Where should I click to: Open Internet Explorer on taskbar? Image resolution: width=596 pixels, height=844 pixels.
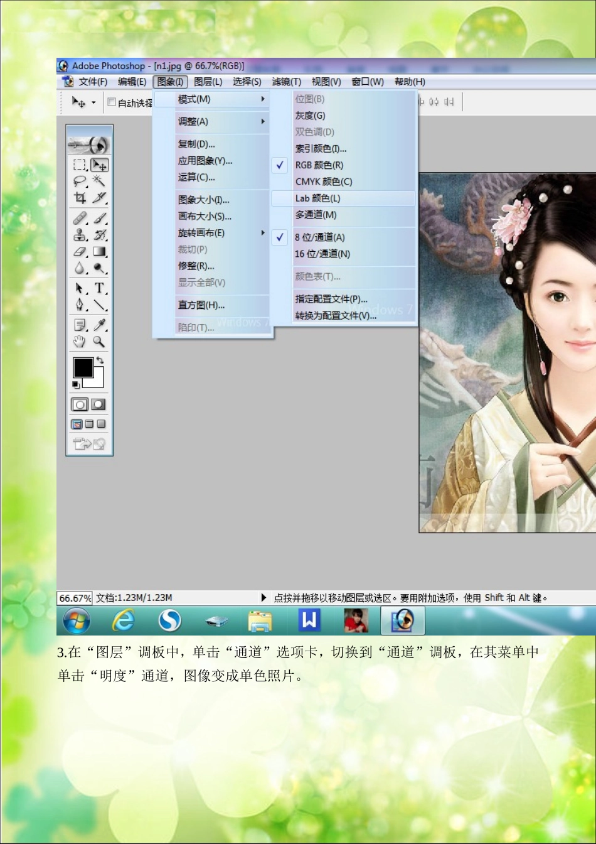coord(123,621)
